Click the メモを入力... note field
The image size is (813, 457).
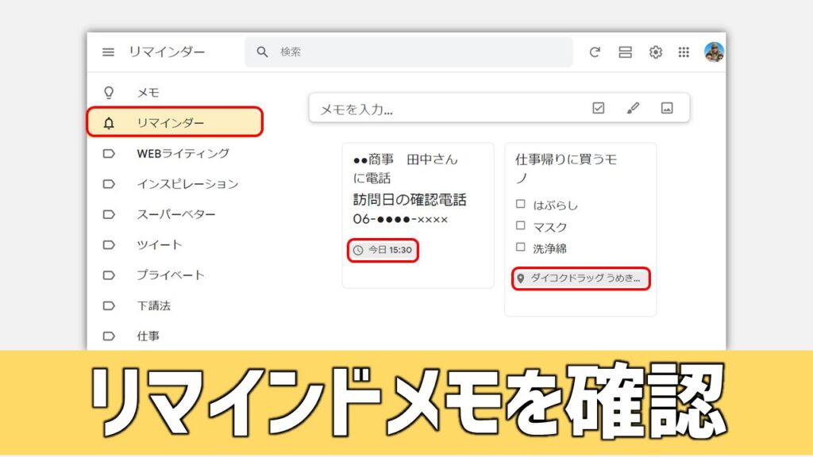[499, 108]
